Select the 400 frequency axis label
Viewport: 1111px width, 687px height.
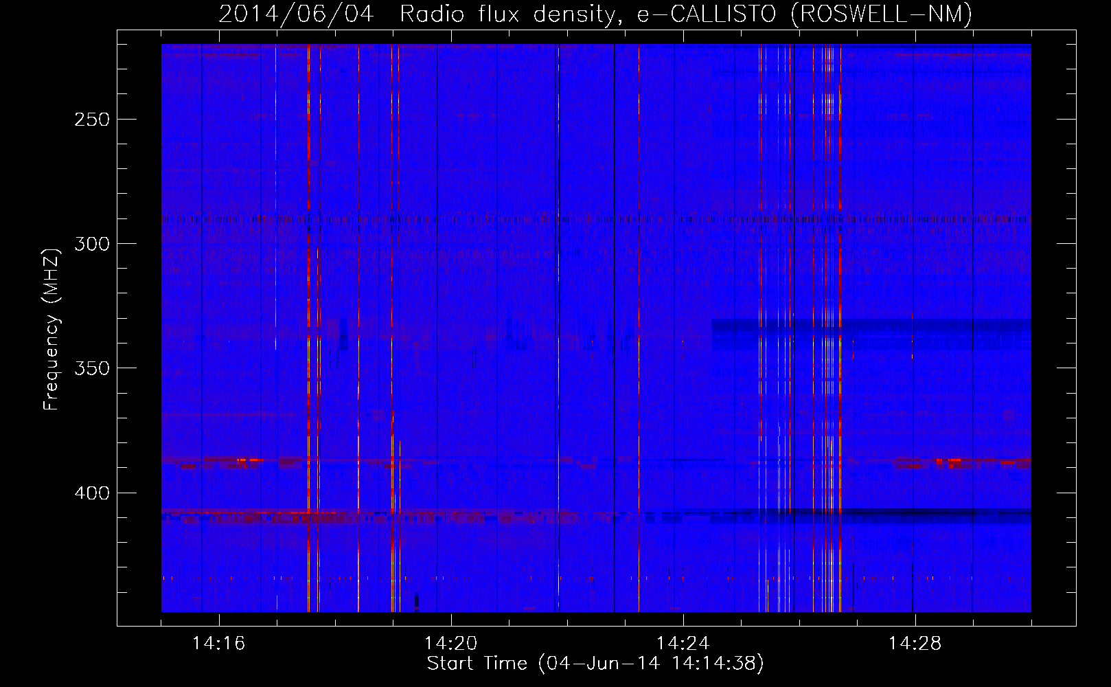92,493
